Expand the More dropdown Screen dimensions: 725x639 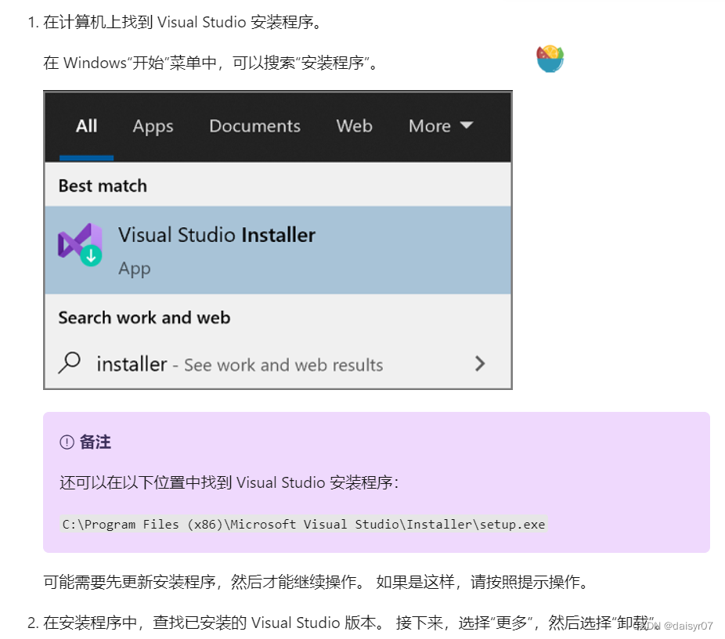[x=441, y=126]
